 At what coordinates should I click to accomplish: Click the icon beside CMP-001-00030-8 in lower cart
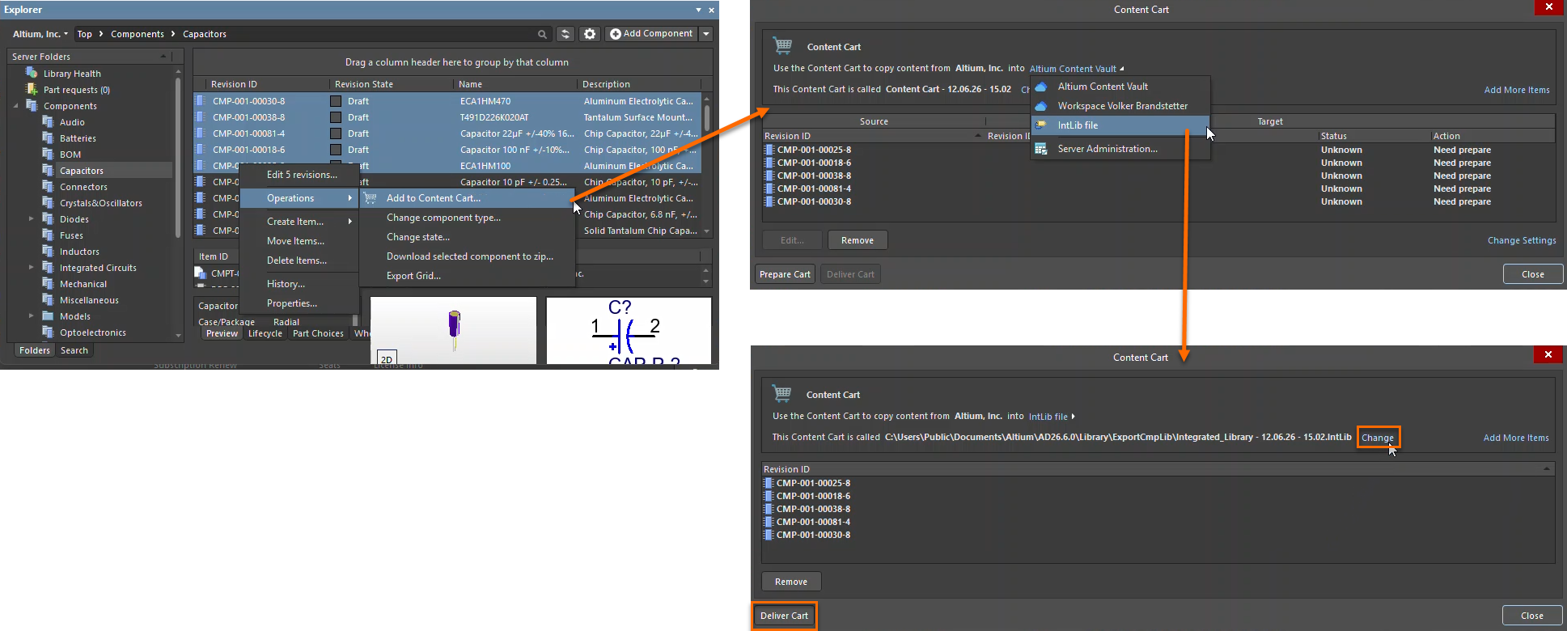(x=769, y=535)
